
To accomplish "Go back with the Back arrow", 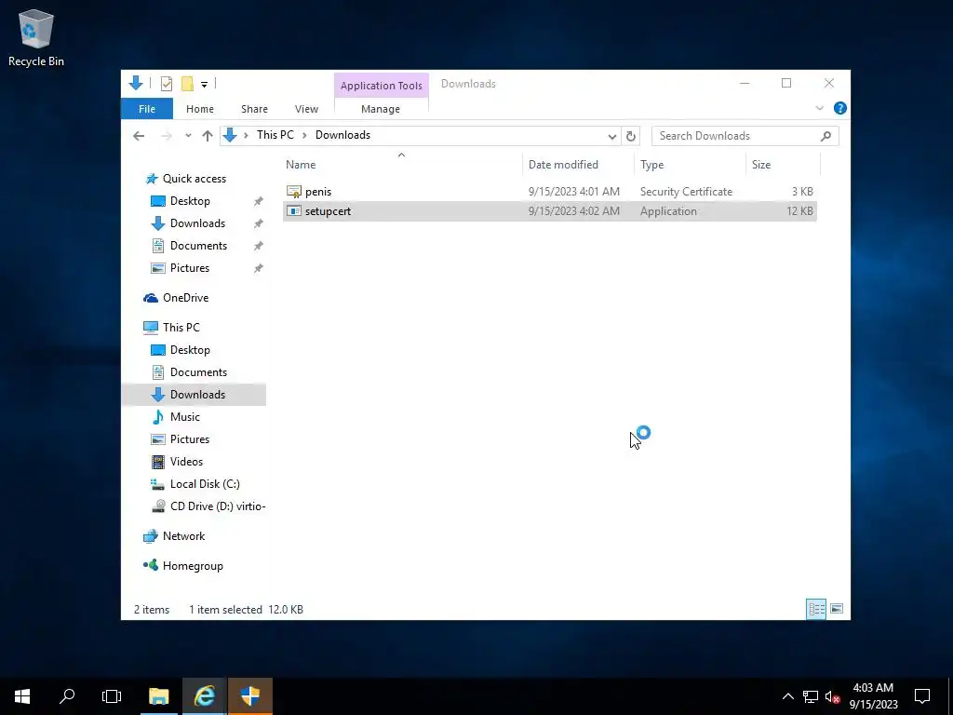I will pyautogui.click(x=139, y=136).
